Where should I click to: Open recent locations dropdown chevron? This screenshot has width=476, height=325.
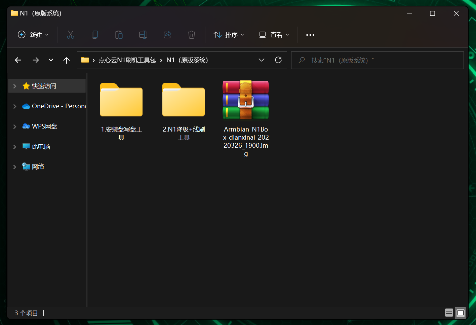[x=51, y=60]
